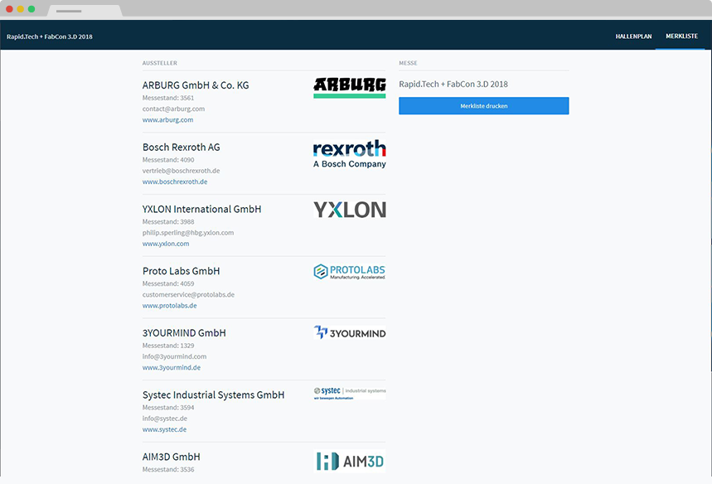Viewport: 712px width, 484px height.
Task: Click the Rapid.Tech + FabCon 3.D 2018 Messe entry
Action: pos(453,84)
